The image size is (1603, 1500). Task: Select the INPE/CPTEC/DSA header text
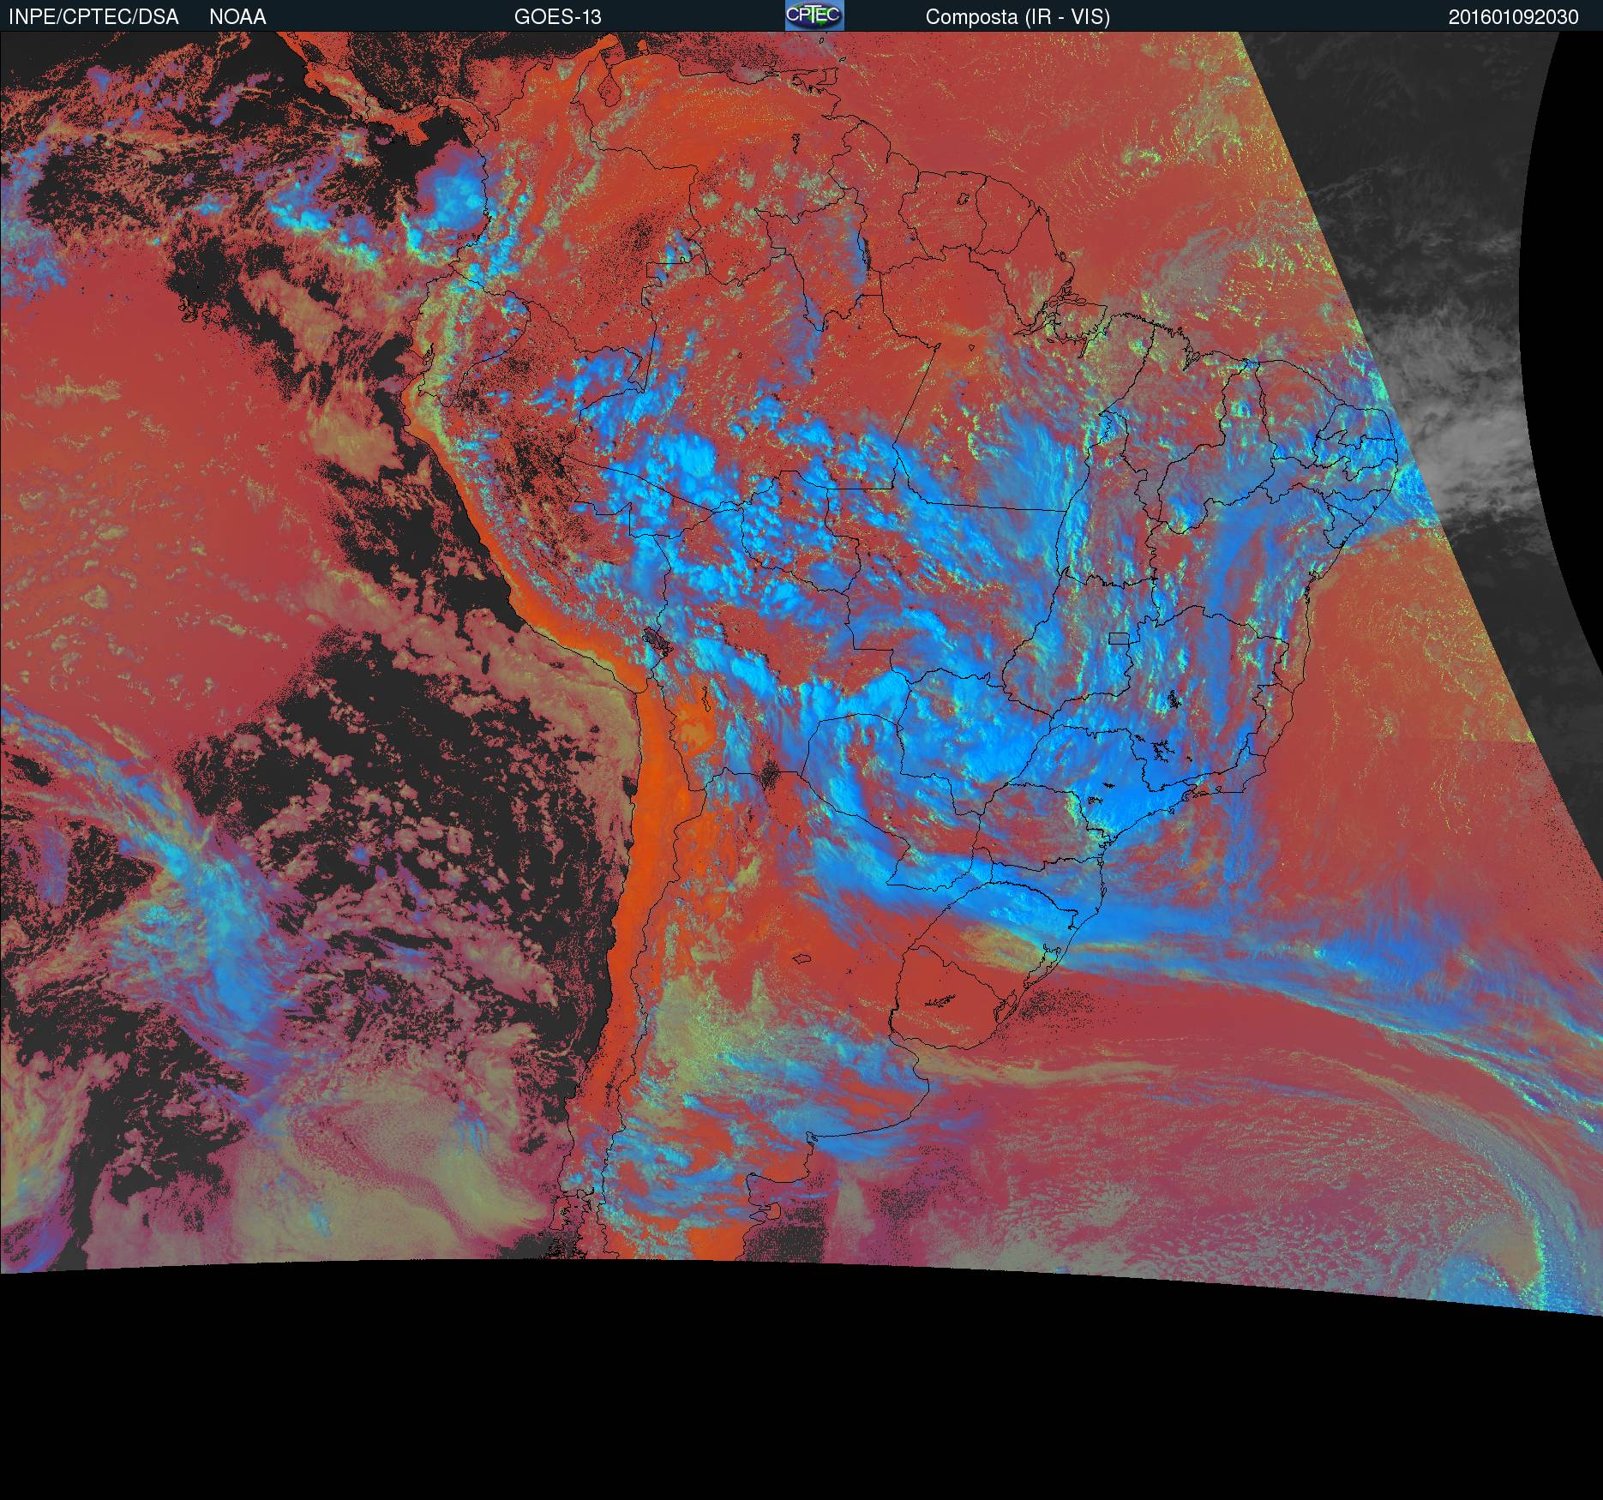point(93,17)
